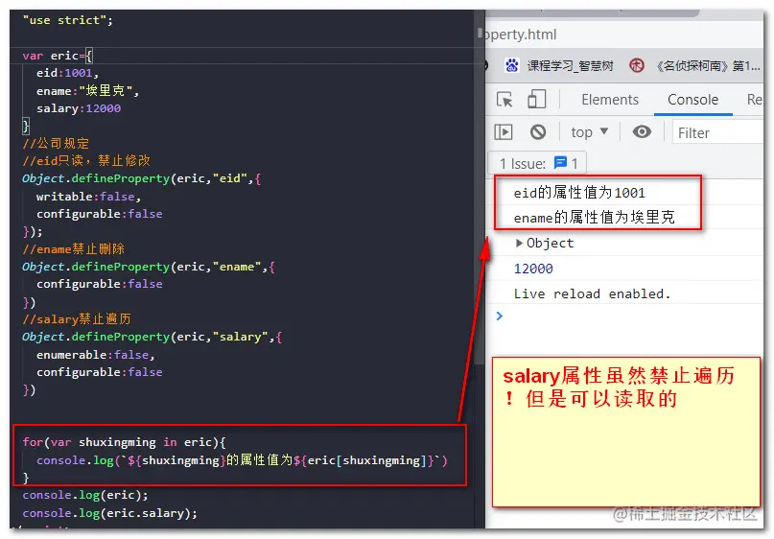This screenshot has width=774, height=539.
Task: Switch to the Console tab
Action: pos(692,100)
